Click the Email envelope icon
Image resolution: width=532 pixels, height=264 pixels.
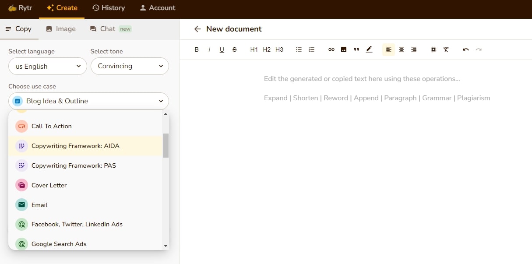(21, 205)
